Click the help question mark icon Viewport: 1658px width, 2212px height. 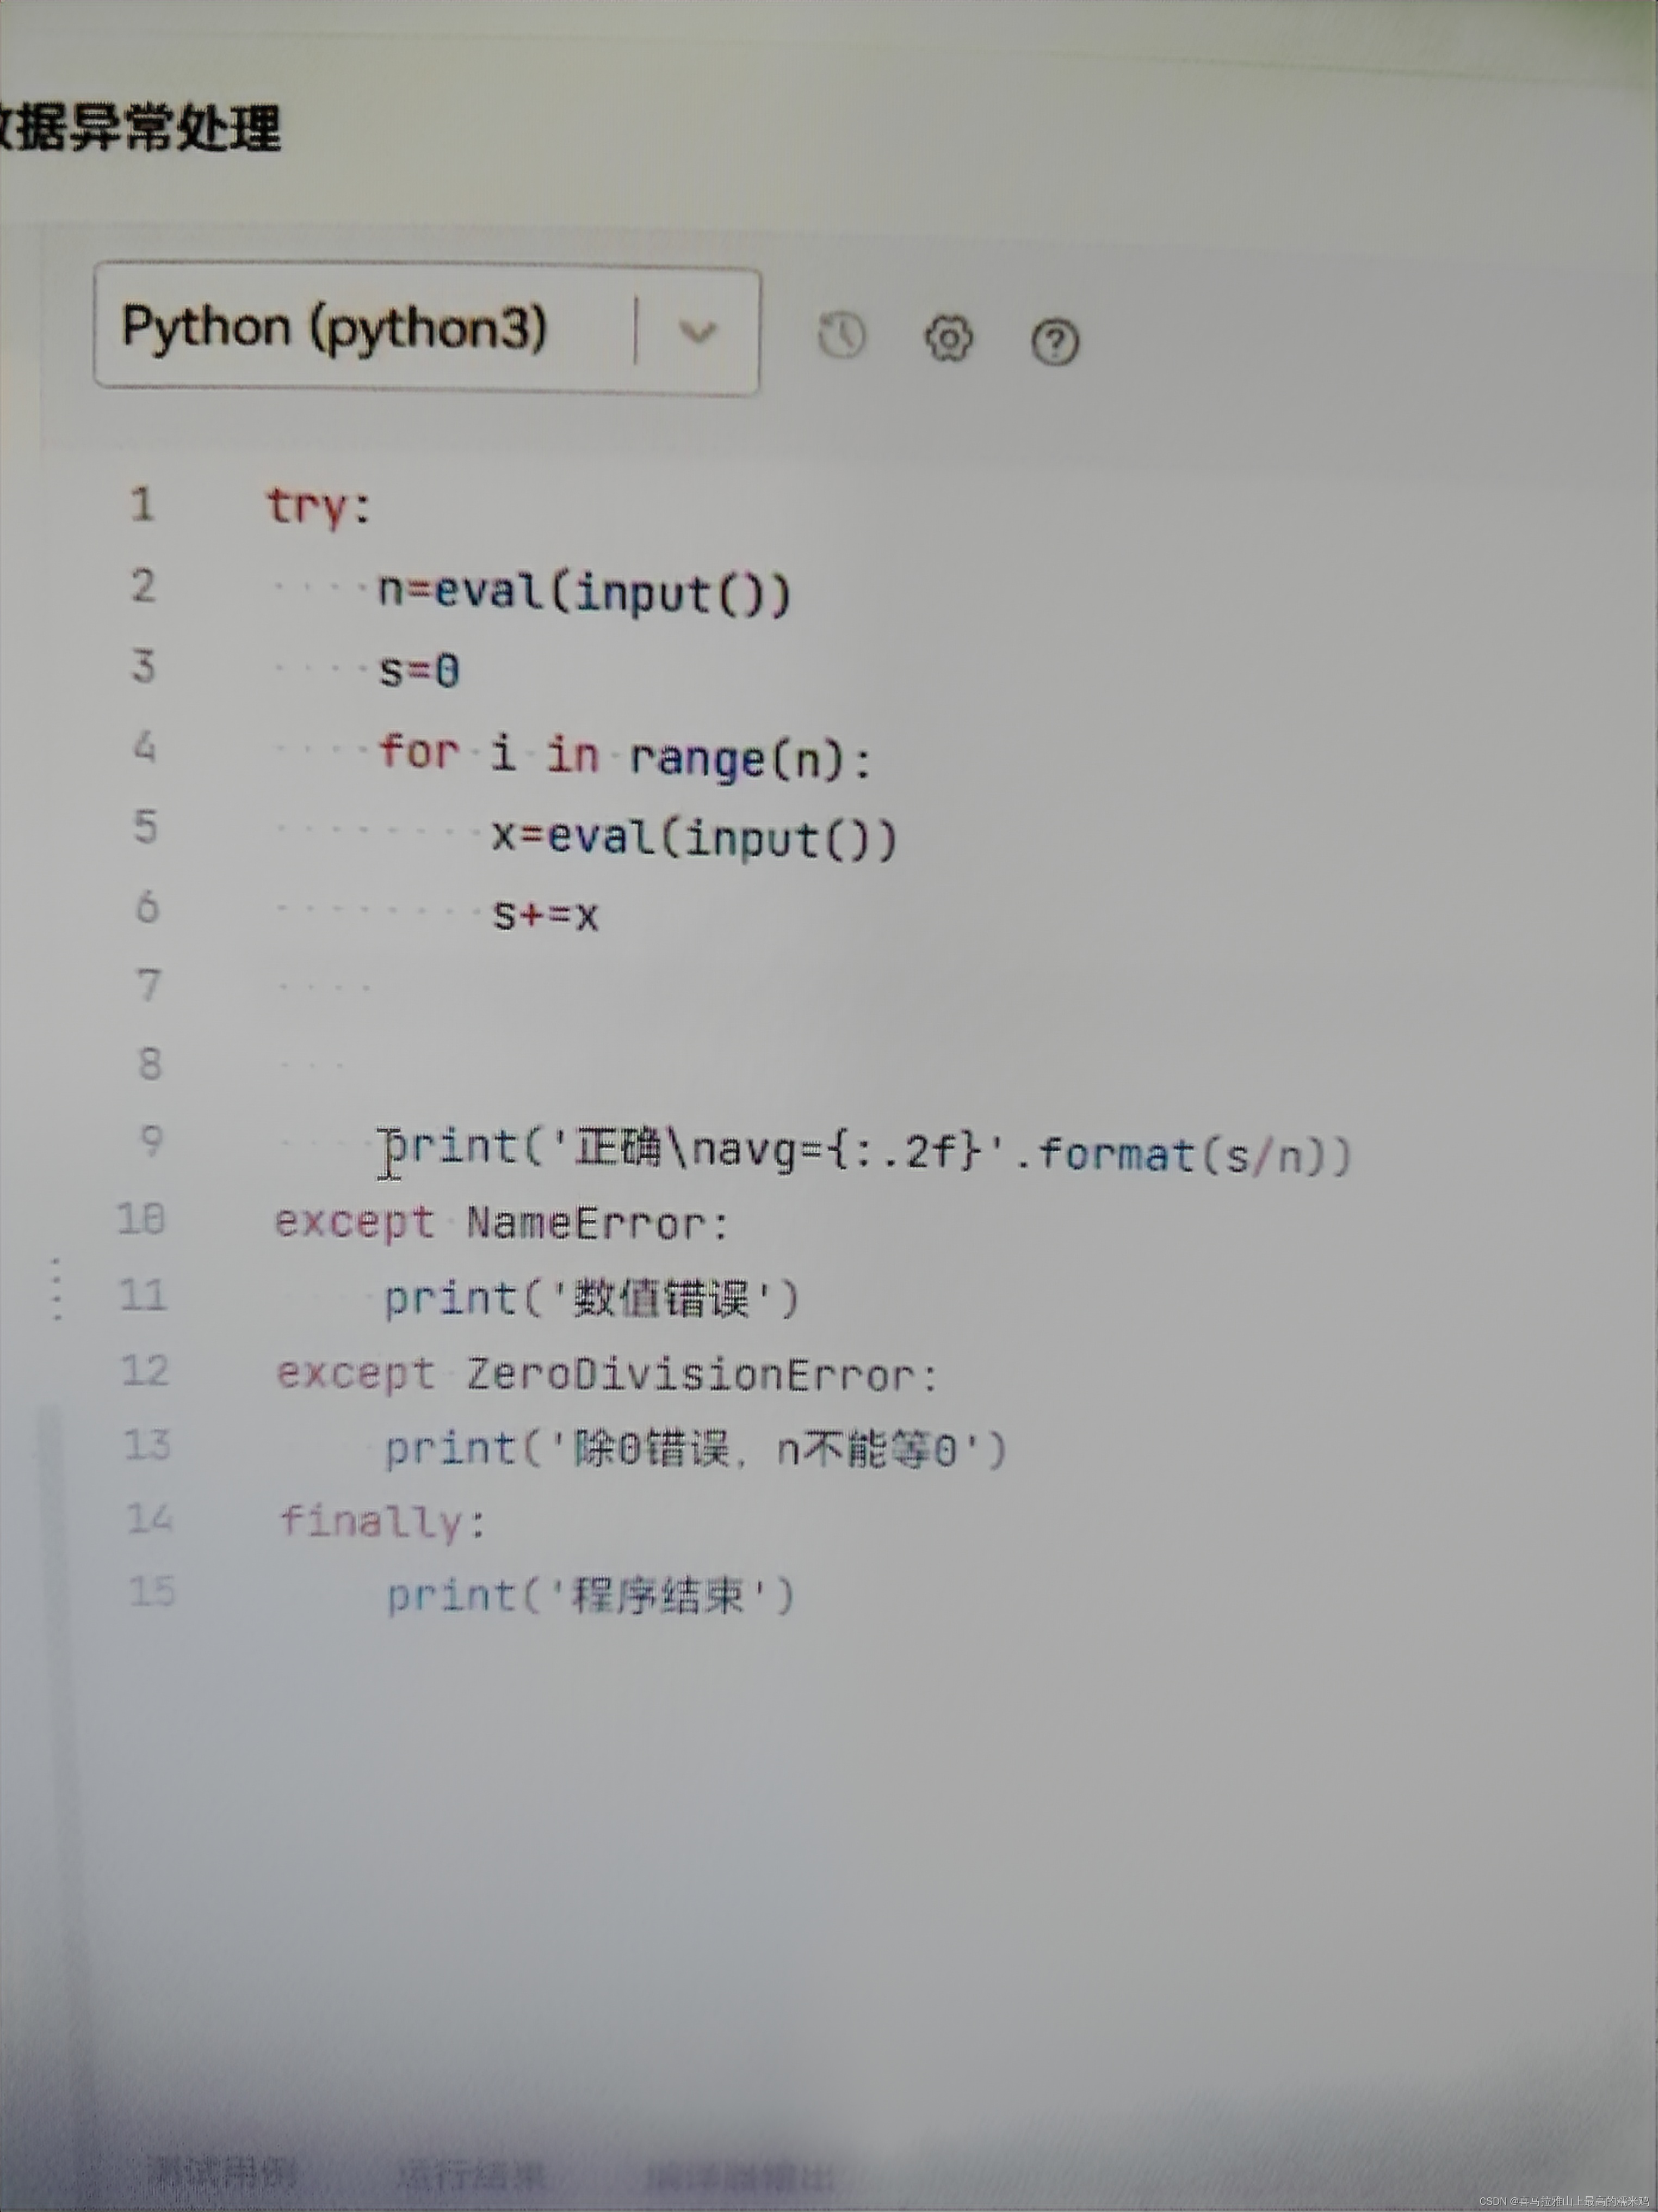(1054, 342)
